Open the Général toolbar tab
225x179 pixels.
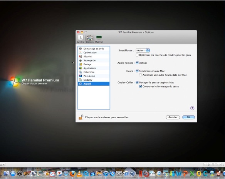tap(81, 39)
